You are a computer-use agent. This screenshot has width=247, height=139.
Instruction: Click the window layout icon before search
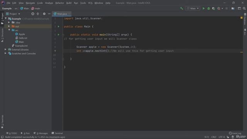[239, 8]
